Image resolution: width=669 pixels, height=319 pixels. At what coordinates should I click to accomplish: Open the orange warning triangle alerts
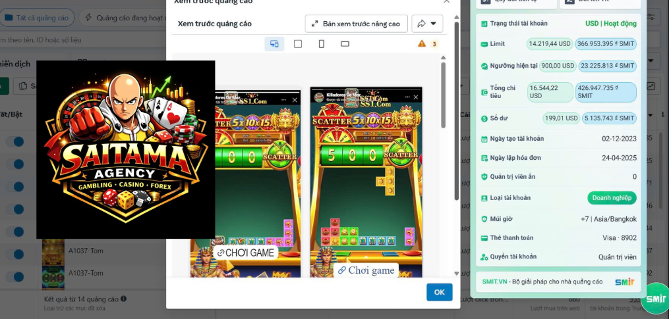point(422,43)
